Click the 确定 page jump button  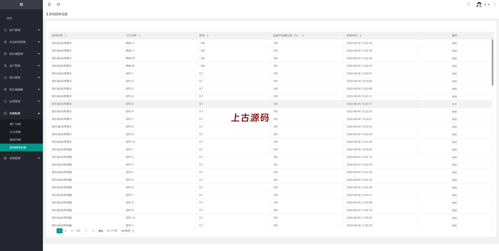[x=101, y=231]
